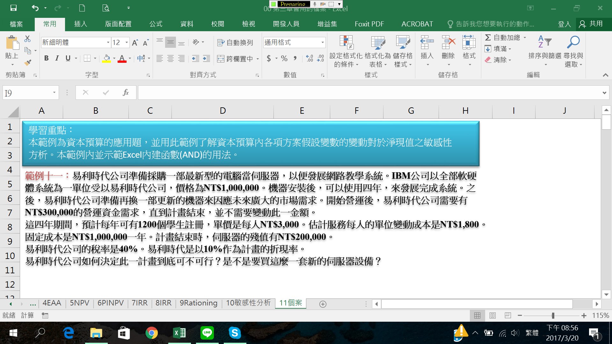Click 自動加總 AutoSum button

(502, 38)
